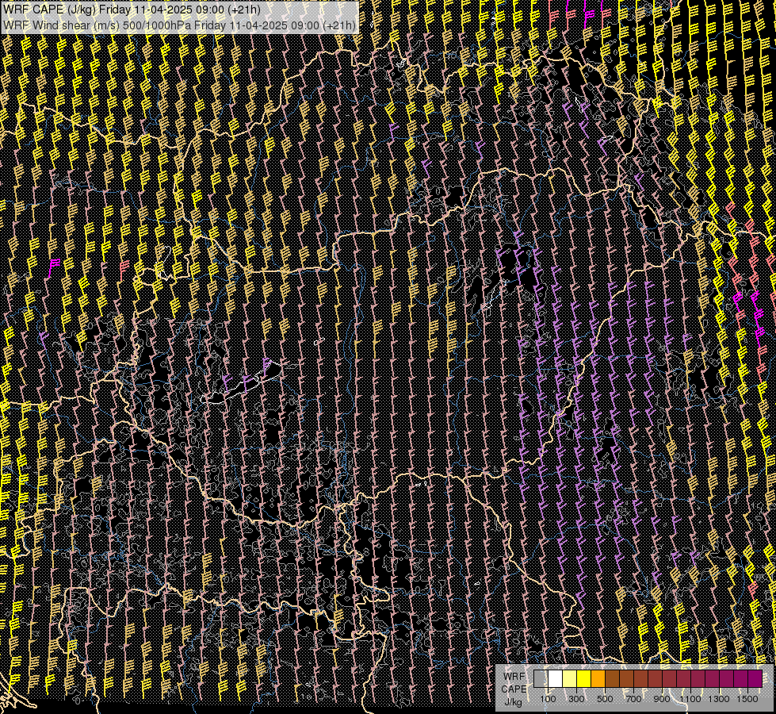Select the "1500" legend value
This screenshot has height=714, width=776.
click(x=747, y=699)
